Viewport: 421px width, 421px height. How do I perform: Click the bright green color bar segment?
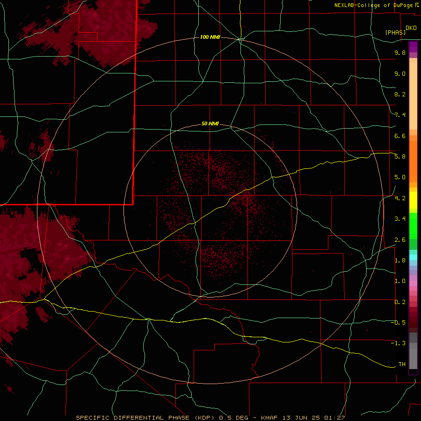coord(413,225)
